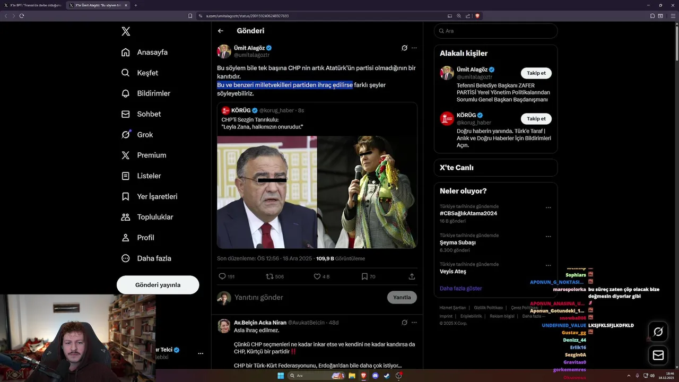Open Şeyma Subaşı trend
Viewport: 679px width, 382px height.
tap(457, 242)
